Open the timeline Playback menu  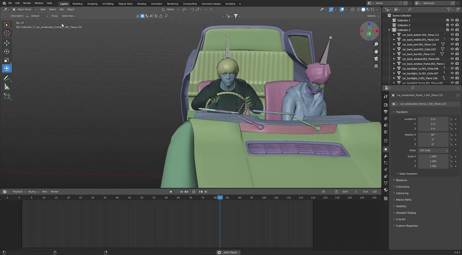pyautogui.click(x=19, y=192)
